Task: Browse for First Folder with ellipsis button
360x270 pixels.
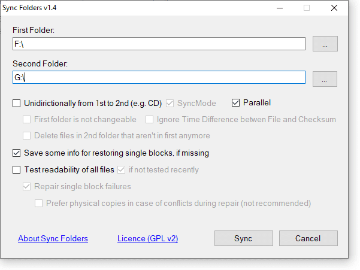Action: [325, 44]
